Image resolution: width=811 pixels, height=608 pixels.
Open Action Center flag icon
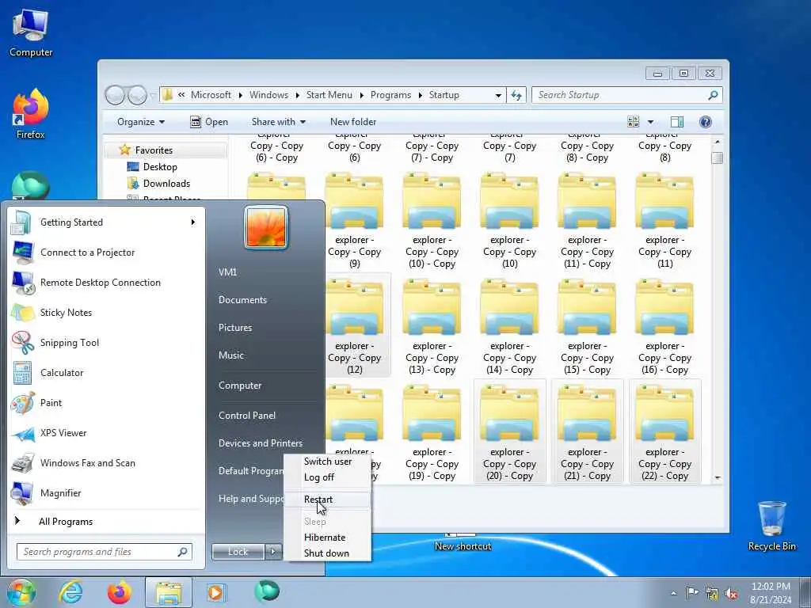point(691,593)
